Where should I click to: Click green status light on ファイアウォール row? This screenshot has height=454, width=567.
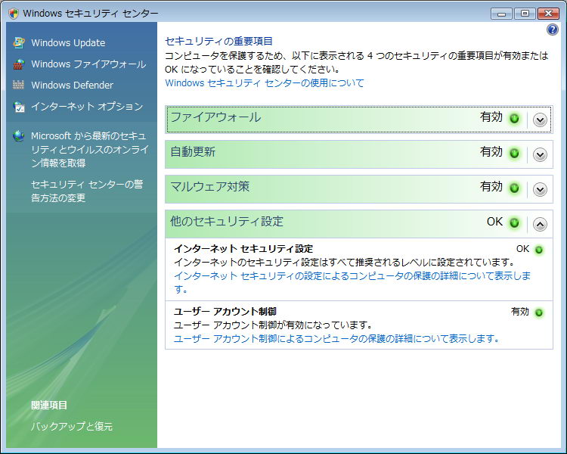click(514, 118)
